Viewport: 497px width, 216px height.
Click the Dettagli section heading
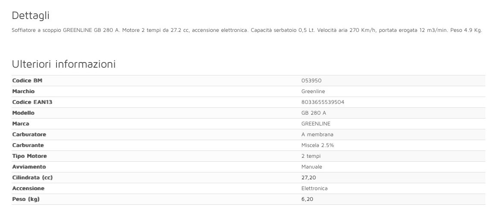(x=31, y=16)
